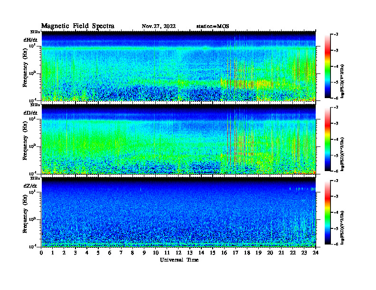Click hour tick label "23" on time axis

pos(304,253)
